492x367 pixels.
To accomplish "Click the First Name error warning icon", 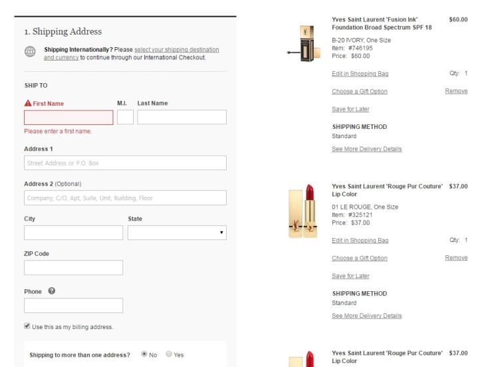I will pos(28,103).
